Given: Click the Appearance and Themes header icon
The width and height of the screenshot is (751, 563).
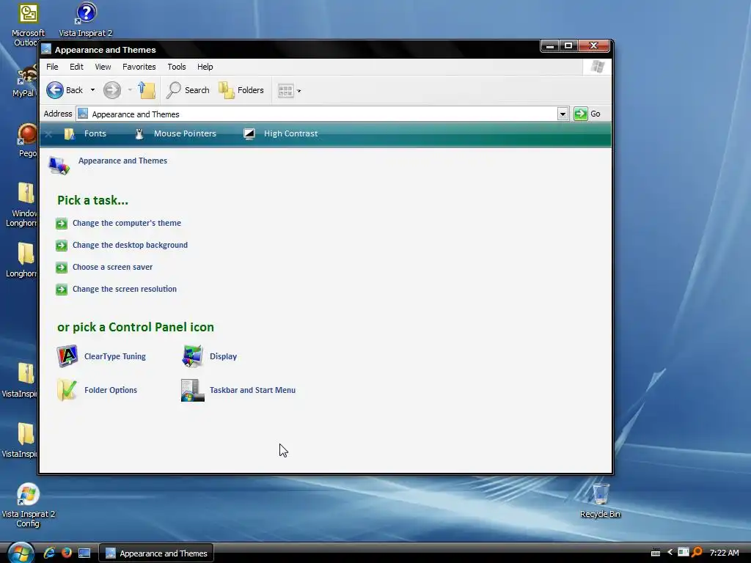Looking at the screenshot, I should click(x=59, y=165).
